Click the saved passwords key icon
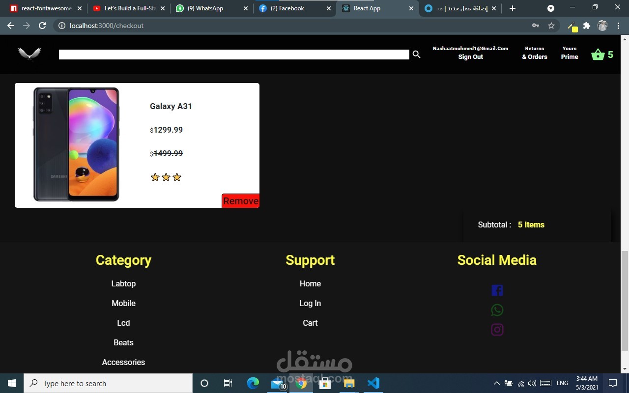The width and height of the screenshot is (629, 393). point(536,26)
